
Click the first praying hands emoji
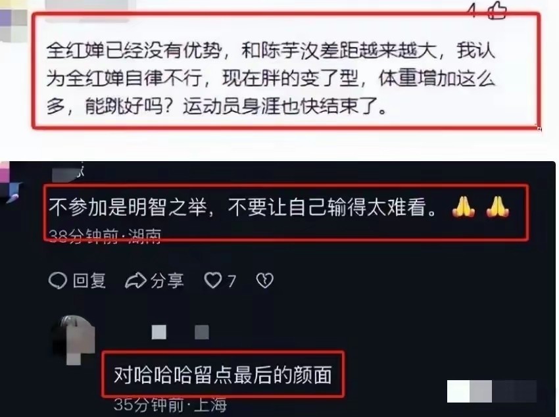464,207
